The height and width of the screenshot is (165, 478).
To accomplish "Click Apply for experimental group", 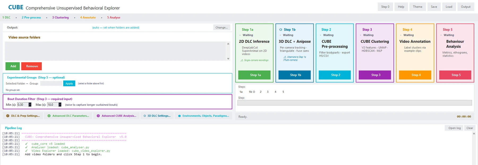I will [x=69, y=83].
